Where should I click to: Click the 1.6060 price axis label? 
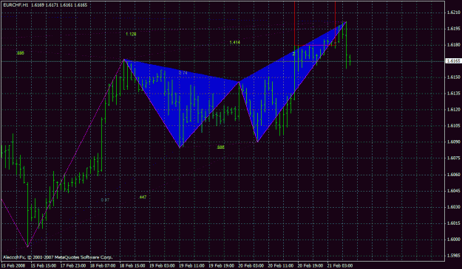[453, 175]
